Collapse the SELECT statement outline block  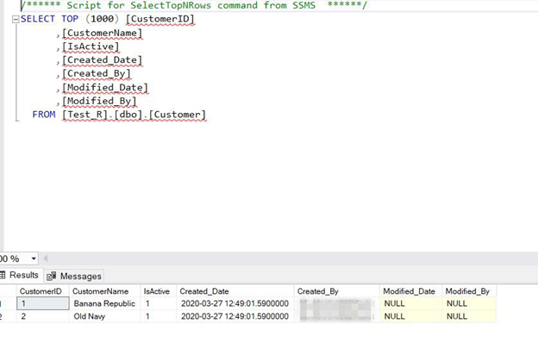point(16,19)
